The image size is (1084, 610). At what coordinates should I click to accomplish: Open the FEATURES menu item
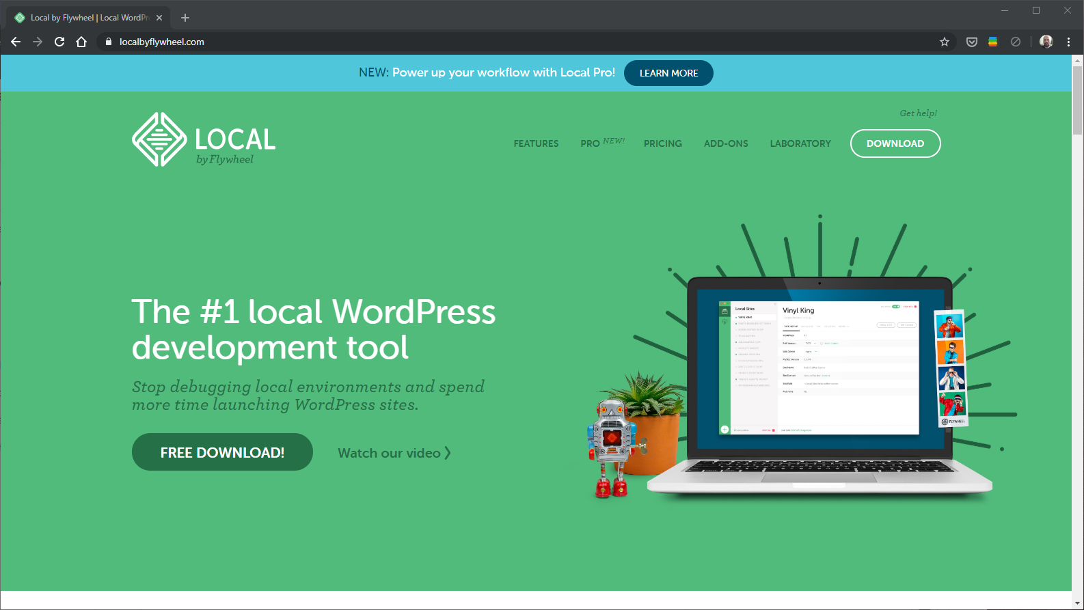pos(536,143)
